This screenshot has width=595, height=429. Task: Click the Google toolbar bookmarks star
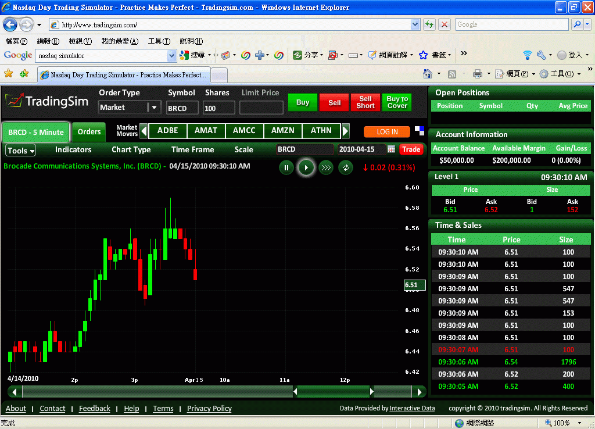click(x=423, y=55)
